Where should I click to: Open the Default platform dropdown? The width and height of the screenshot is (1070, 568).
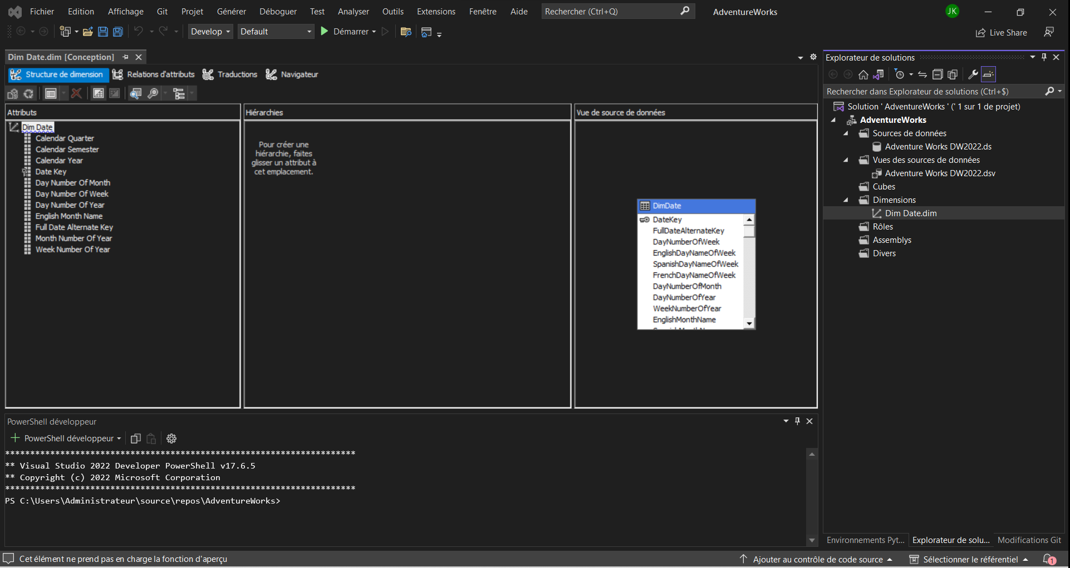[x=276, y=32]
